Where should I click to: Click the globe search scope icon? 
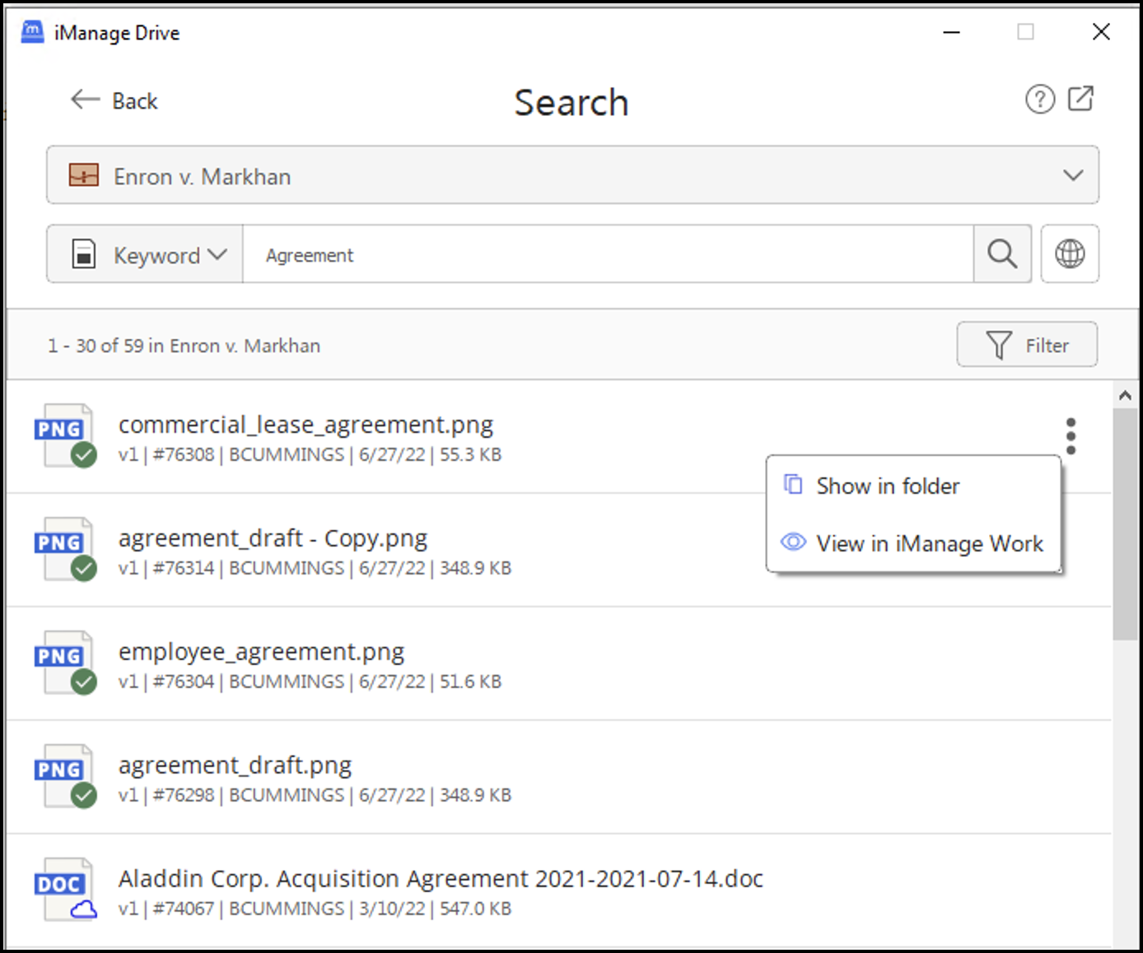1069,254
